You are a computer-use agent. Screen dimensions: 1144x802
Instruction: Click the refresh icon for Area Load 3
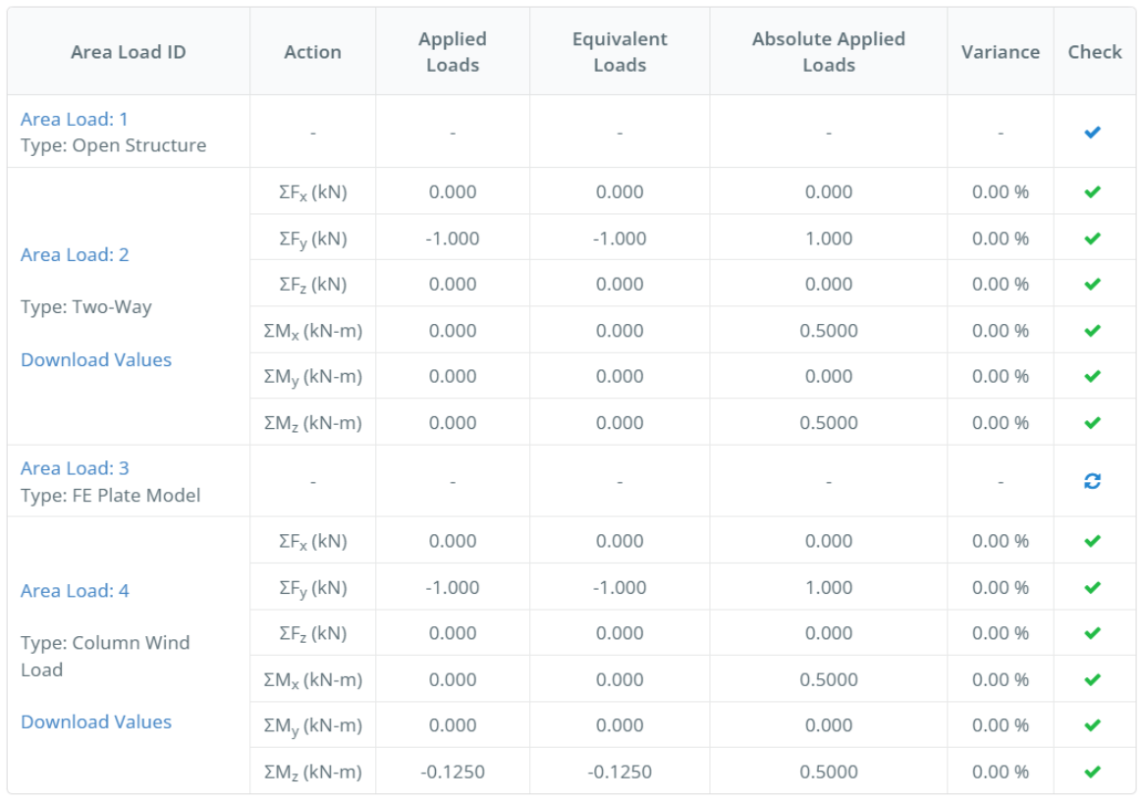tap(1093, 481)
